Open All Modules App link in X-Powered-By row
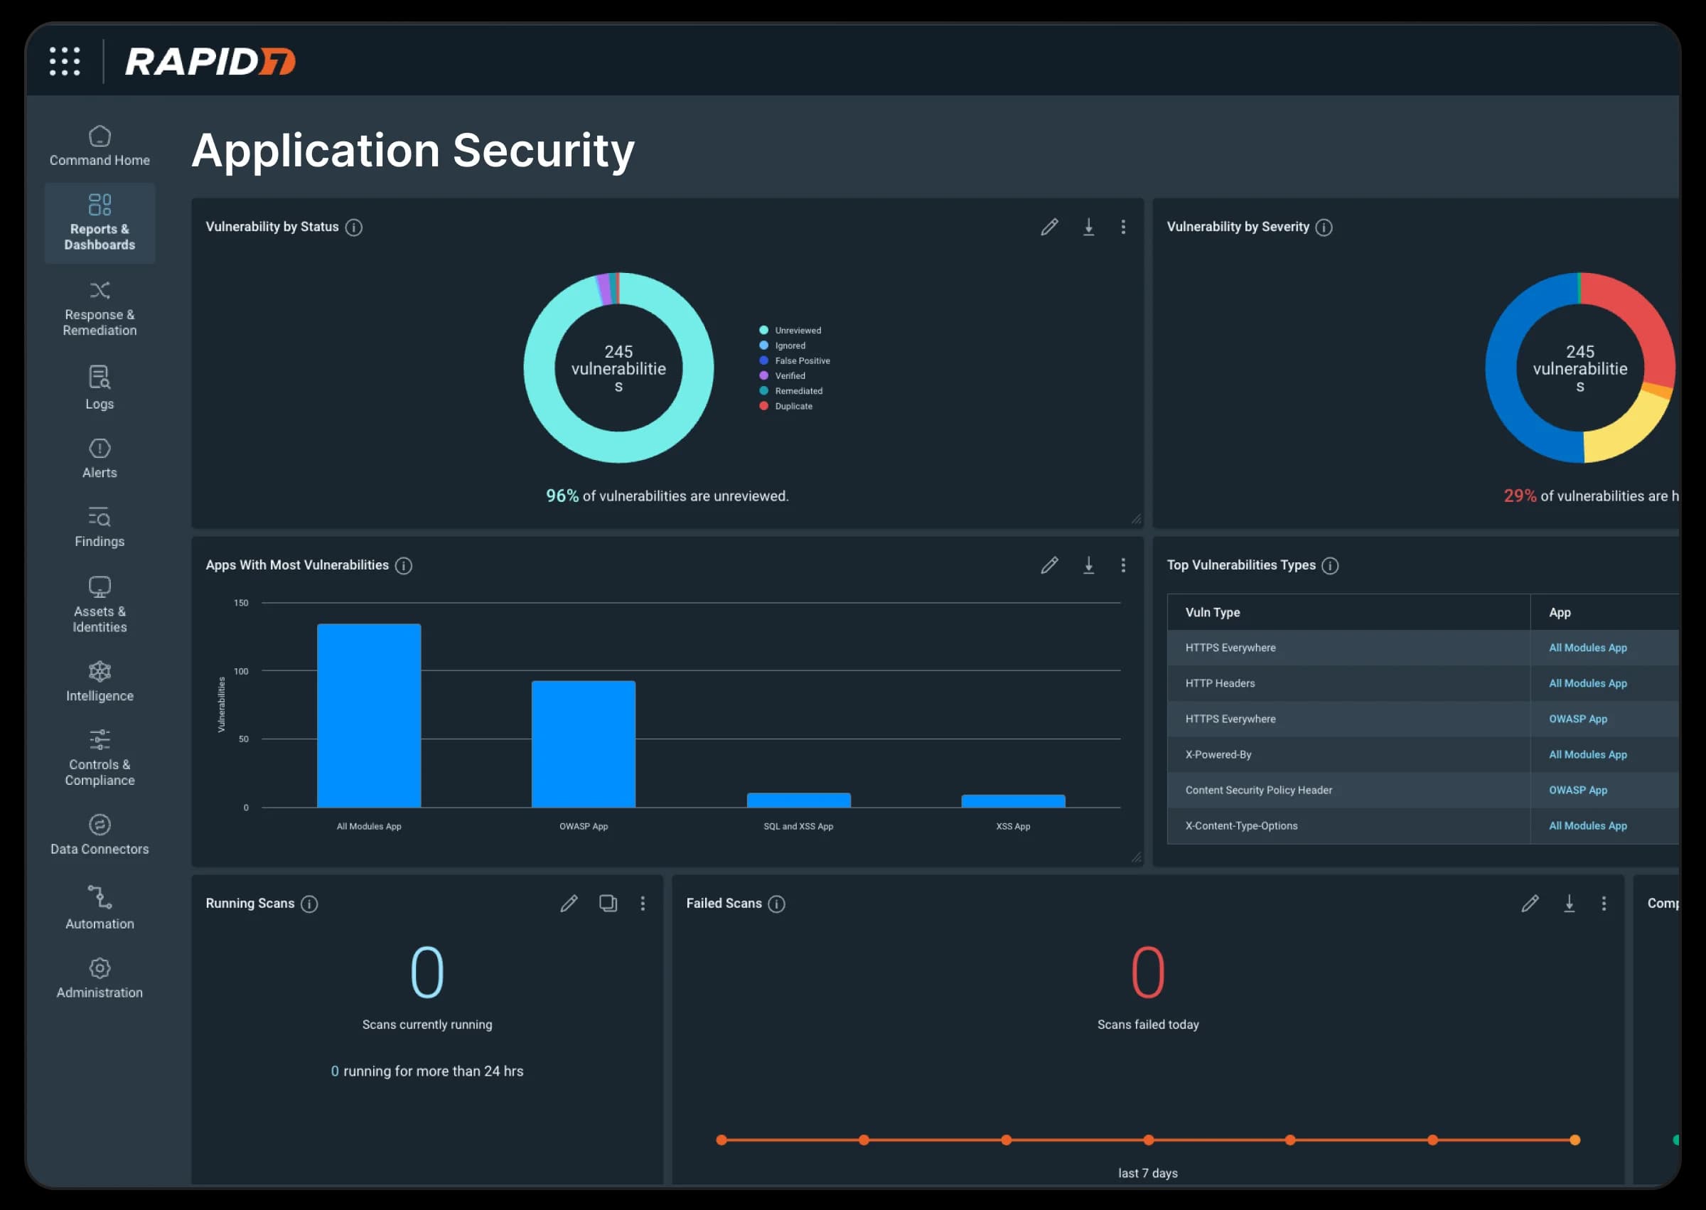The width and height of the screenshot is (1706, 1210). pyautogui.click(x=1587, y=755)
